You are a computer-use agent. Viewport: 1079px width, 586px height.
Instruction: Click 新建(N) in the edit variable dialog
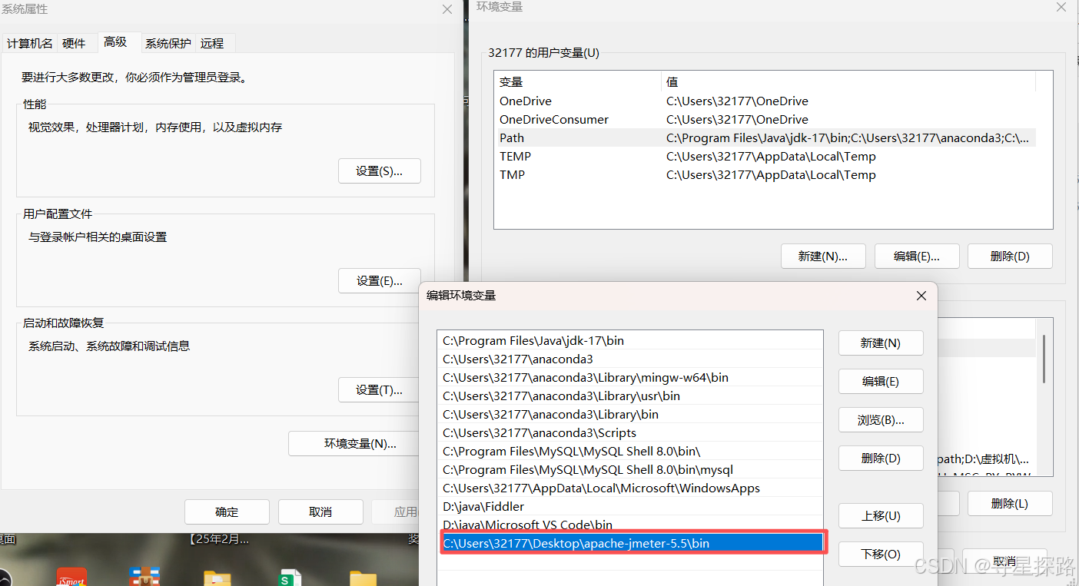[881, 343]
